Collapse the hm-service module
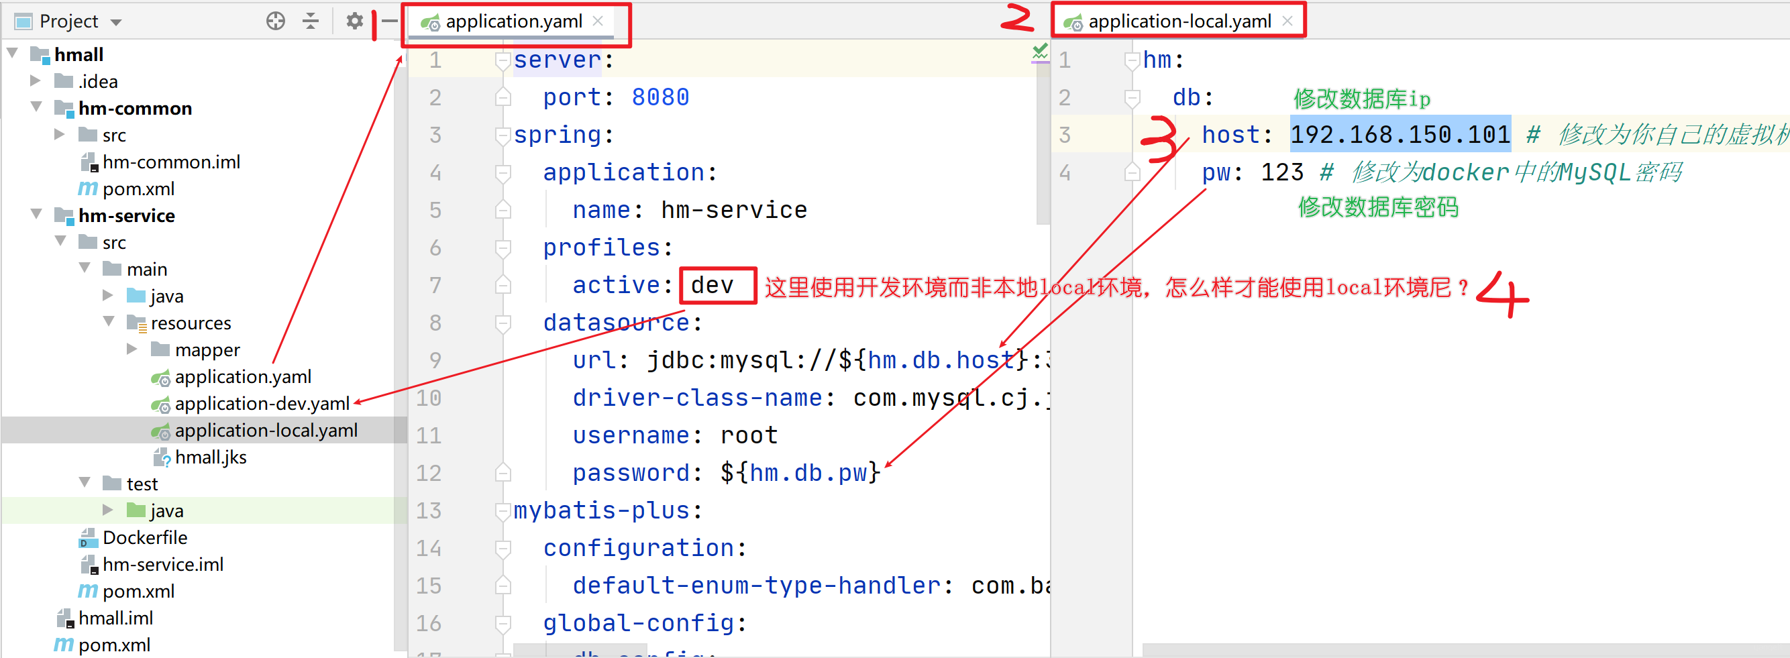This screenshot has height=658, width=1790. [36, 214]
